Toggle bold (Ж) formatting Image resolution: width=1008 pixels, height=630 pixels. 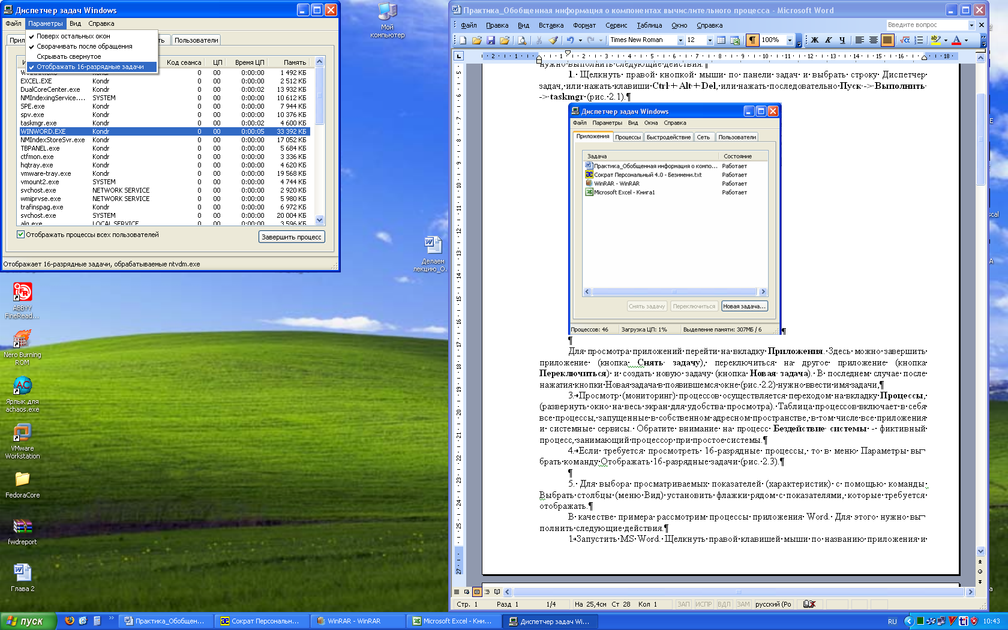point(815,40)
